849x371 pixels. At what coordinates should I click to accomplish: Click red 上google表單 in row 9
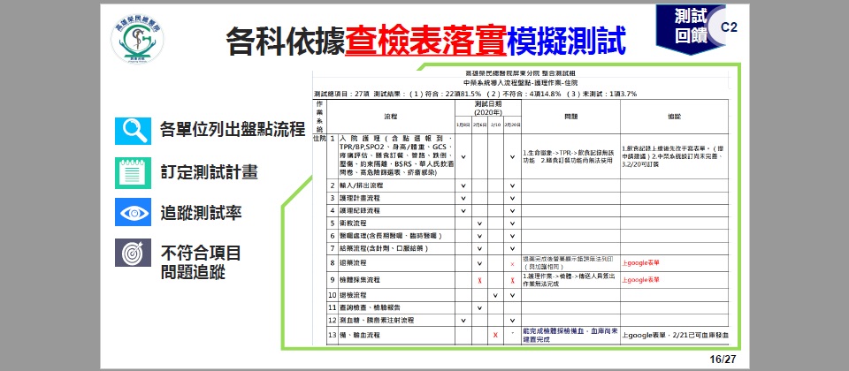pos(641,280)
